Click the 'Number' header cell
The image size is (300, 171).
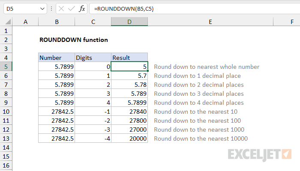pyautogui.click(x=57, y=58)
